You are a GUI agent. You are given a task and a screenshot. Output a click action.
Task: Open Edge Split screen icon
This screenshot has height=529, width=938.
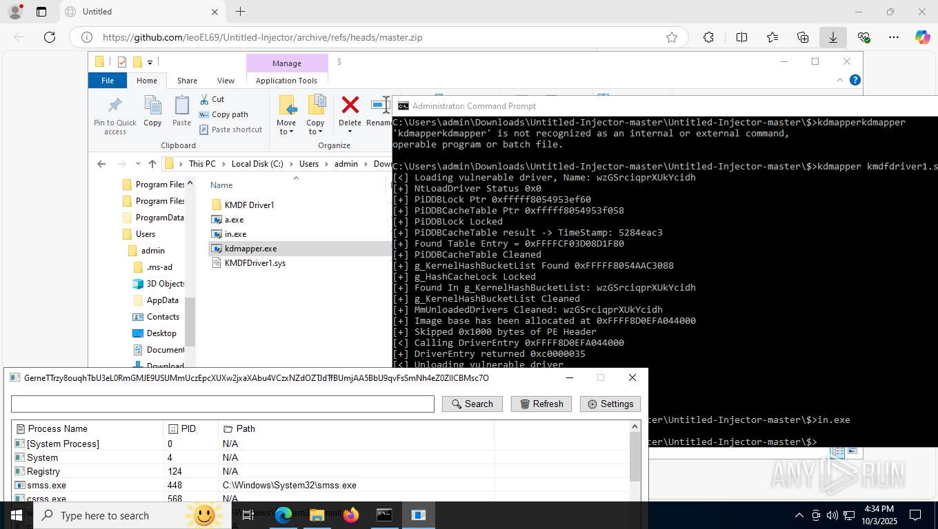[x=741, y=37]
